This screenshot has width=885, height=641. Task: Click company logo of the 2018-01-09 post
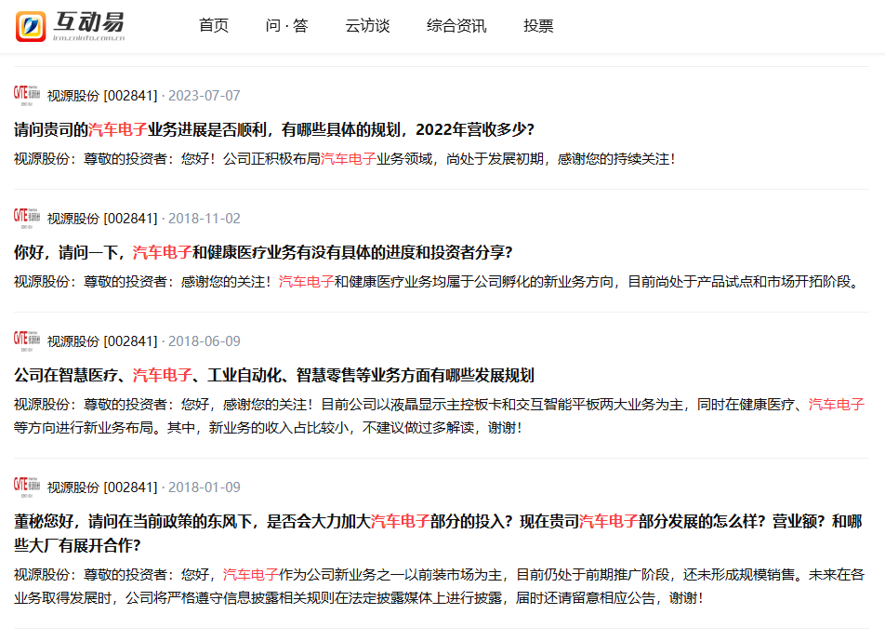click(x=27, y=487)
